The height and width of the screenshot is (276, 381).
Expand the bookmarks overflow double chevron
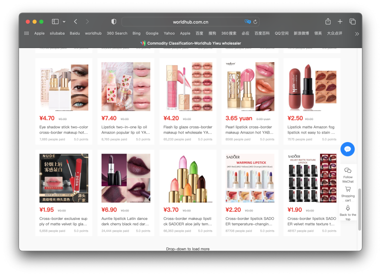coord(357,33)
